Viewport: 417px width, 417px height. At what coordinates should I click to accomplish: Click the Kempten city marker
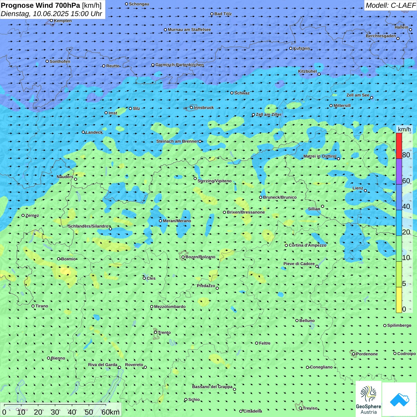point(51,21)
